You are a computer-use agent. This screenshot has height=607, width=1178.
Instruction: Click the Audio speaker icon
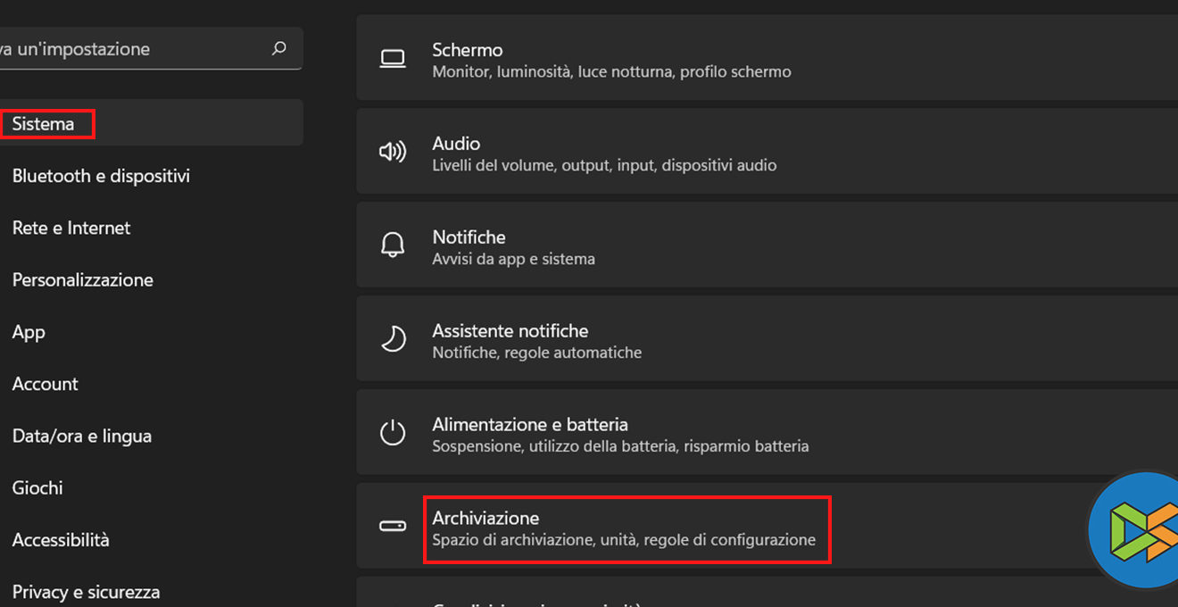(393, 153)
